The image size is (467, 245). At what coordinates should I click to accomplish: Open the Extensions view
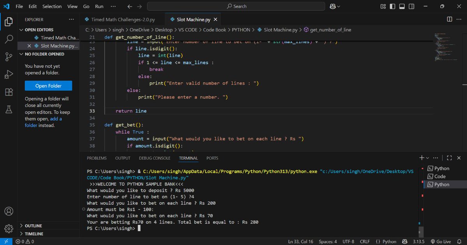coord(9,92)
